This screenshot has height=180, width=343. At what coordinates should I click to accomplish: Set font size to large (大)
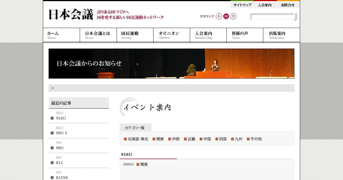coord(233,16)
